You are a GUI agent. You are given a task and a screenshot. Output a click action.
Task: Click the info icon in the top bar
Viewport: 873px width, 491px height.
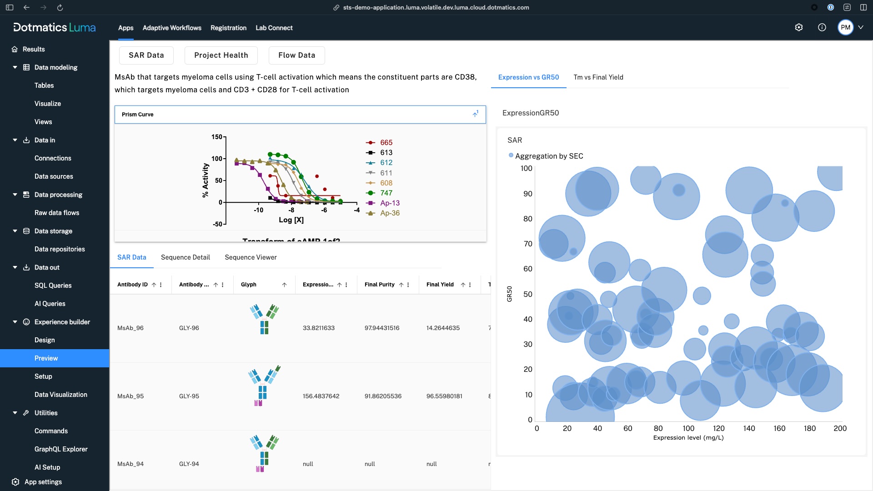(x=822, y=27)
